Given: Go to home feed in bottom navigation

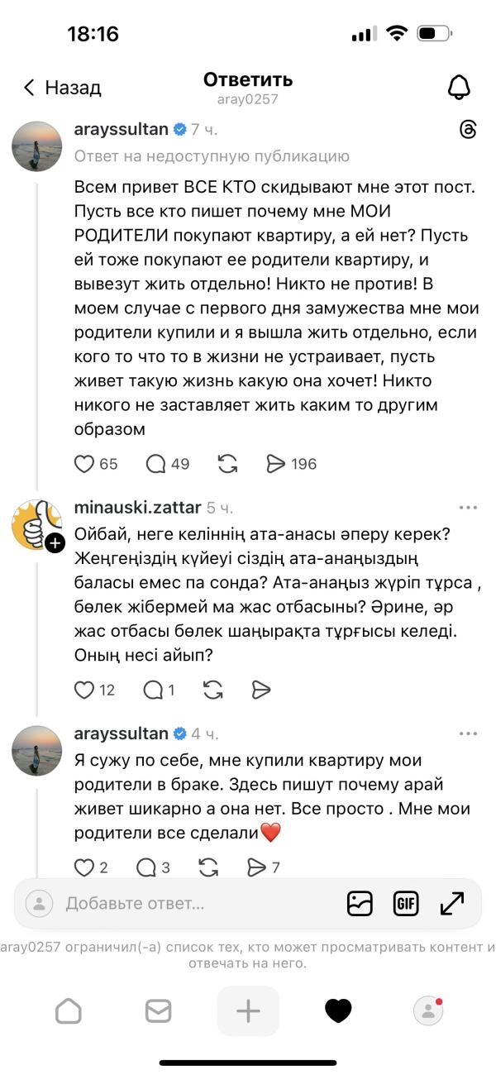Looking at the screenshot, I should tap(69, 1010).
